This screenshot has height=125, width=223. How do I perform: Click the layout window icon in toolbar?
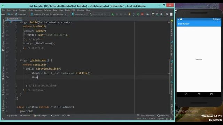[153, 14]
